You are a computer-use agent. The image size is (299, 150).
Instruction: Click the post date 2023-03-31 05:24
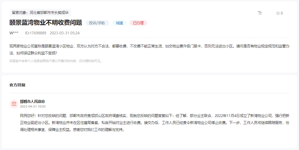(65, 33)
